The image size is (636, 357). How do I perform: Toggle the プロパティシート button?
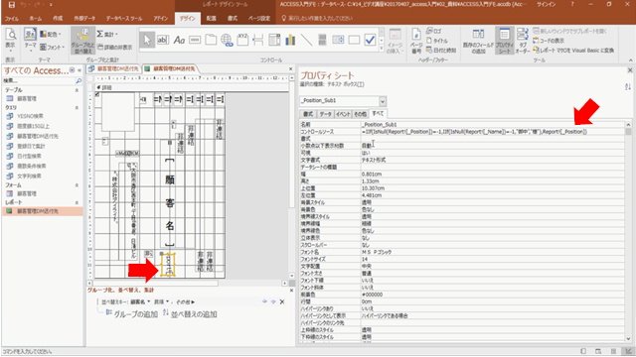(505, 42)
